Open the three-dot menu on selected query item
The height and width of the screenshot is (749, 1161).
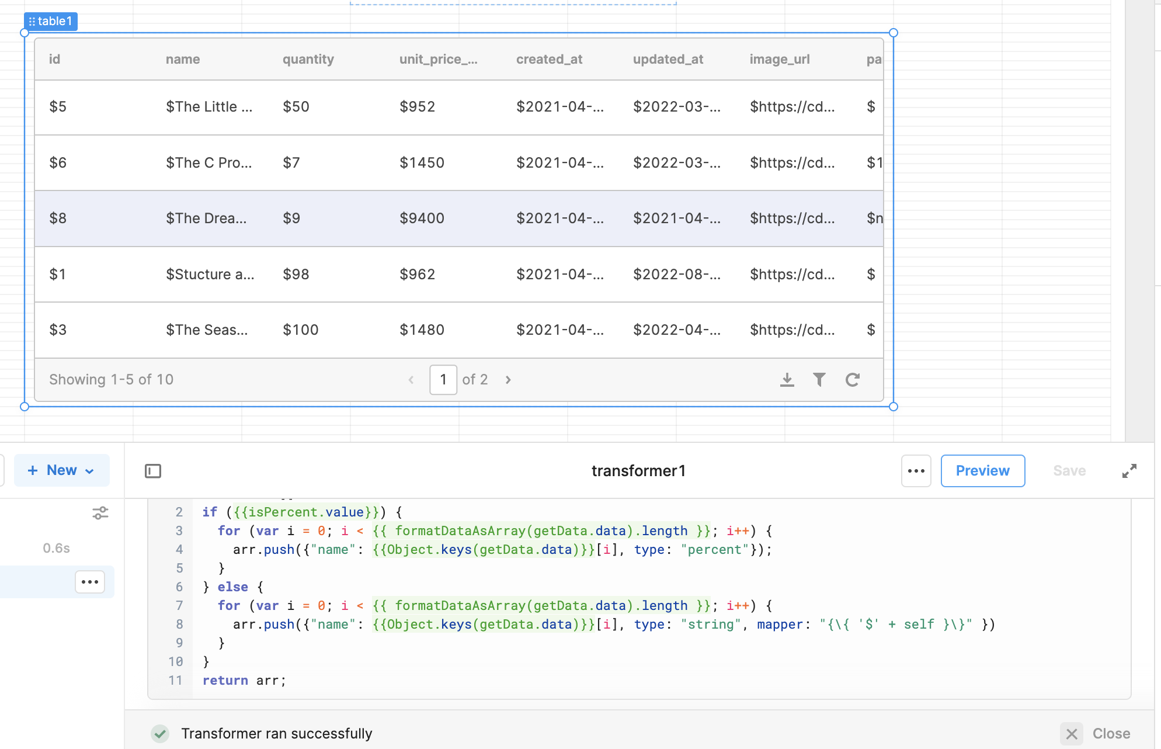coord(90,582)
